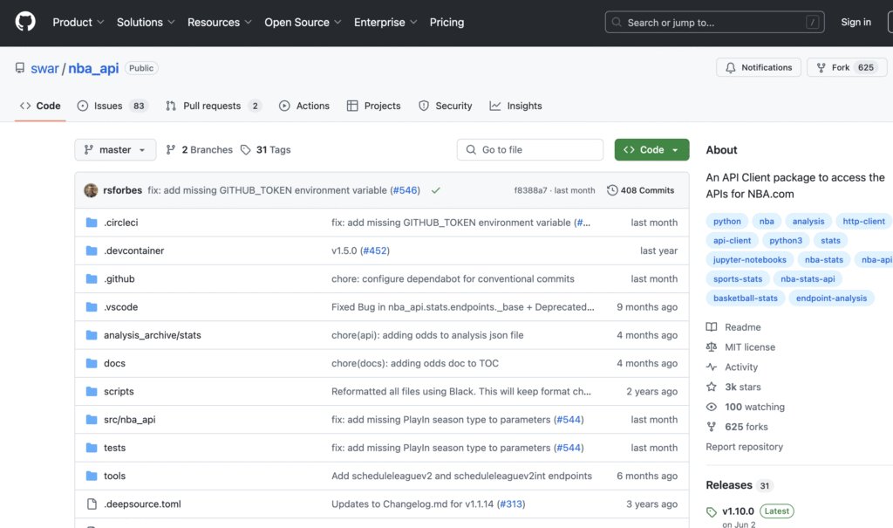The height and width of the screenshot is (528, 893).
Task: View the 2 Branches link
Action: pyautogui.click(x=200, y=150)
